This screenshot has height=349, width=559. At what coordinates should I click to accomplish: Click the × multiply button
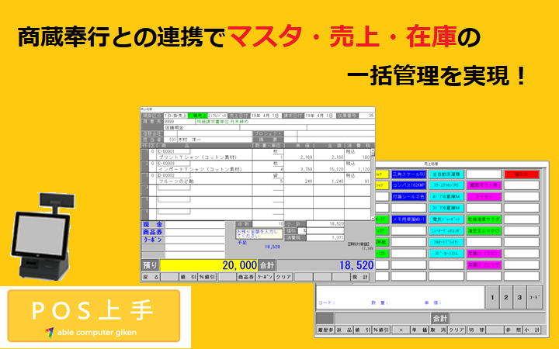pos(401,330)
